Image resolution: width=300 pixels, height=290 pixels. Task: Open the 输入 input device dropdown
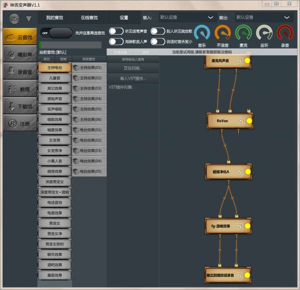(x=186, y=17)
